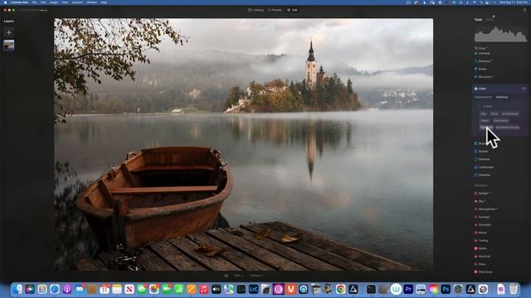The height and width of the screenshot is (298, 531).
Task: Open the Structure AI tool
Action: coord(485,77)
